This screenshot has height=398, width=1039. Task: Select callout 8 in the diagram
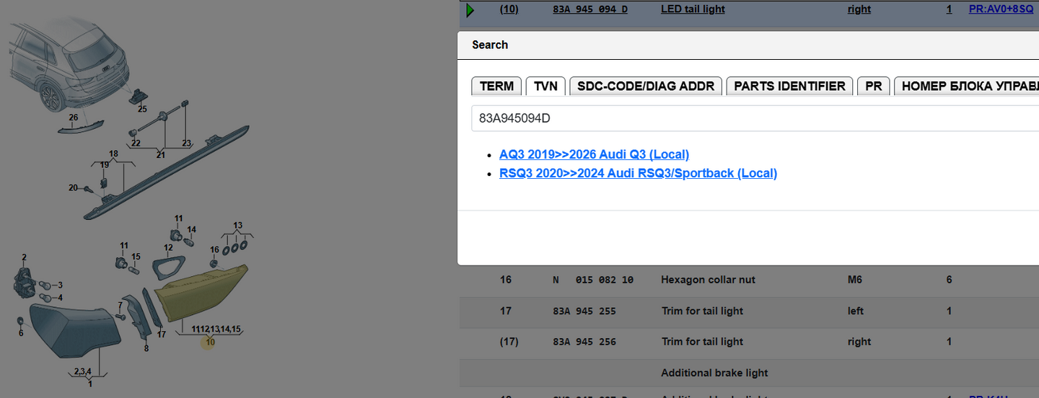click(146, 348)
